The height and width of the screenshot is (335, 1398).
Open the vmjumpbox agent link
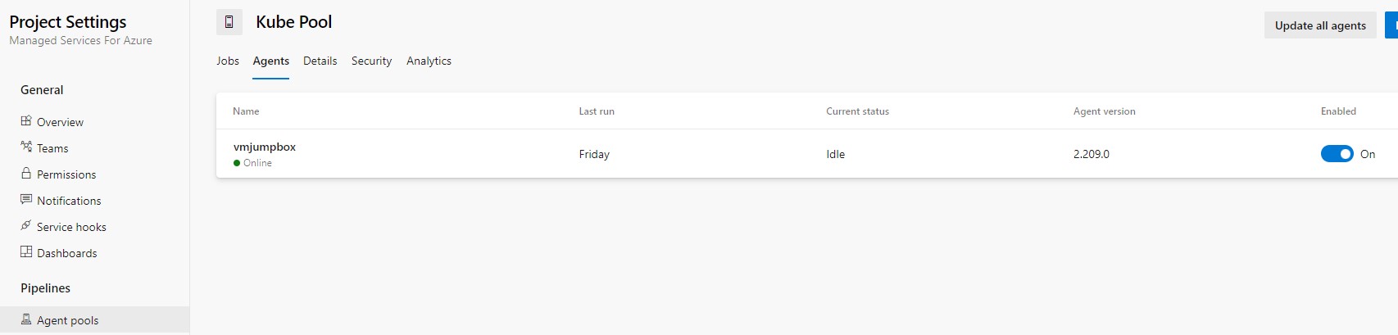click(265, 147)
